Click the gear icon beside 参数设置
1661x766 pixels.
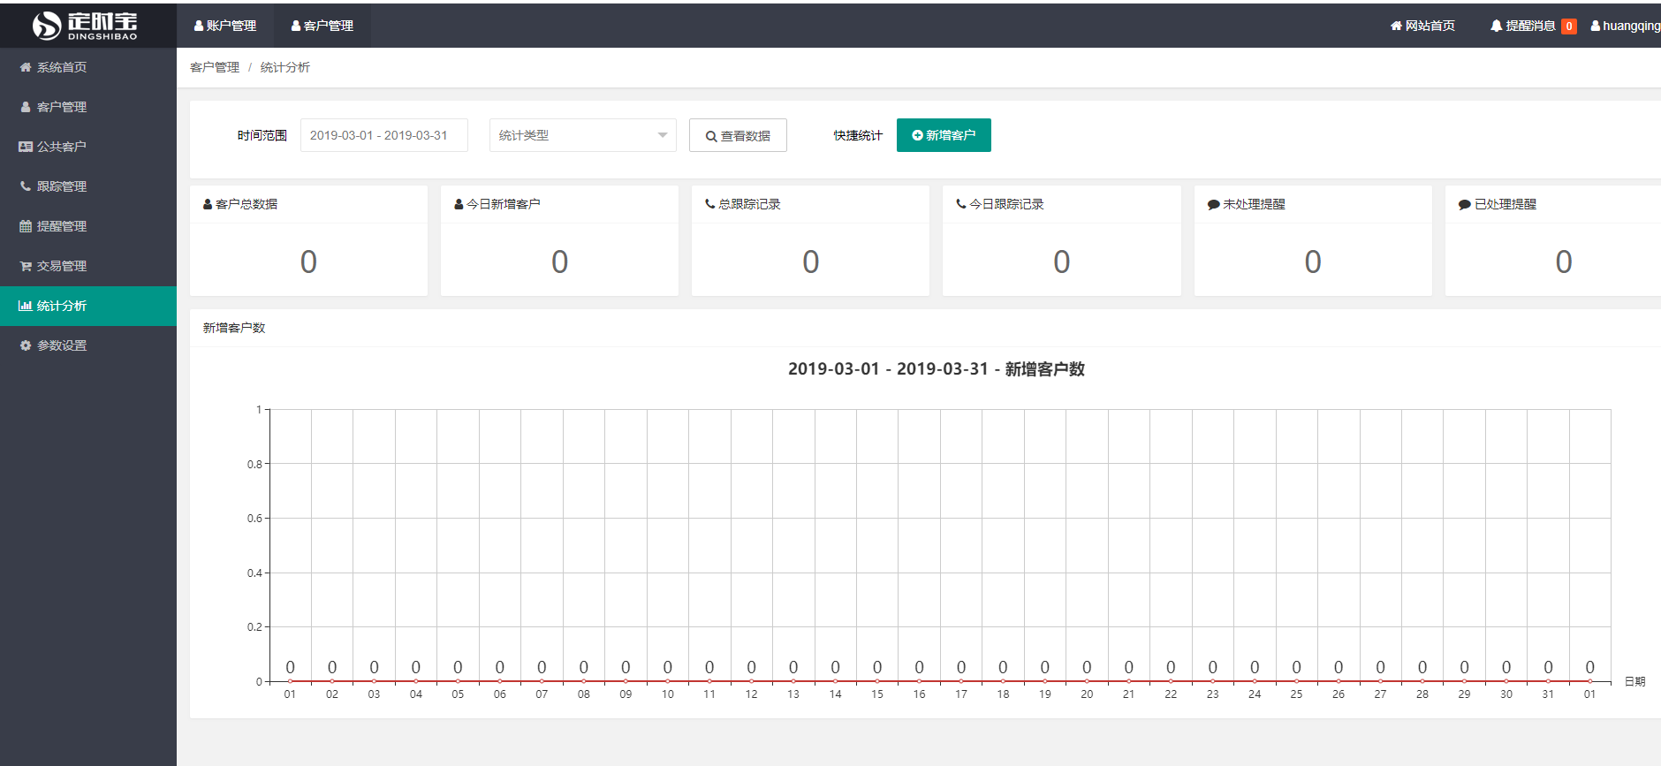[26, 345]
